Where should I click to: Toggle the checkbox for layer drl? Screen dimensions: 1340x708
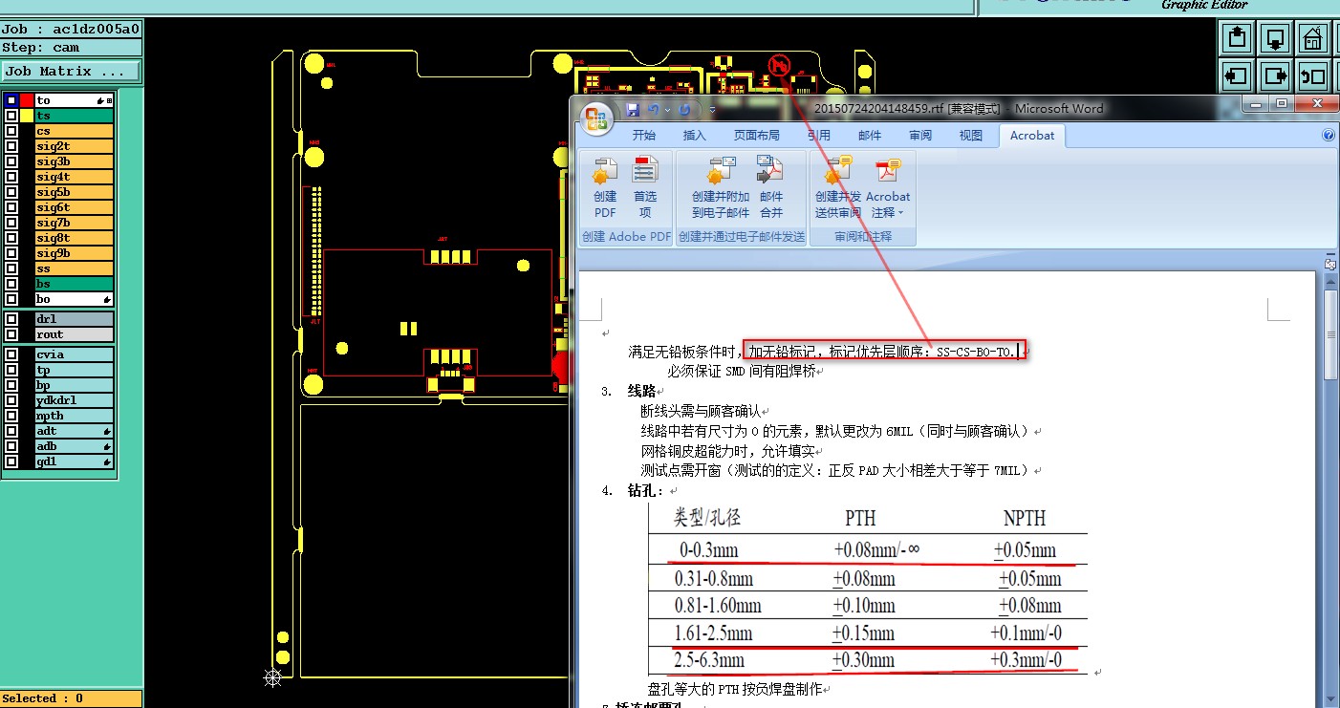[x=11, y=319]
